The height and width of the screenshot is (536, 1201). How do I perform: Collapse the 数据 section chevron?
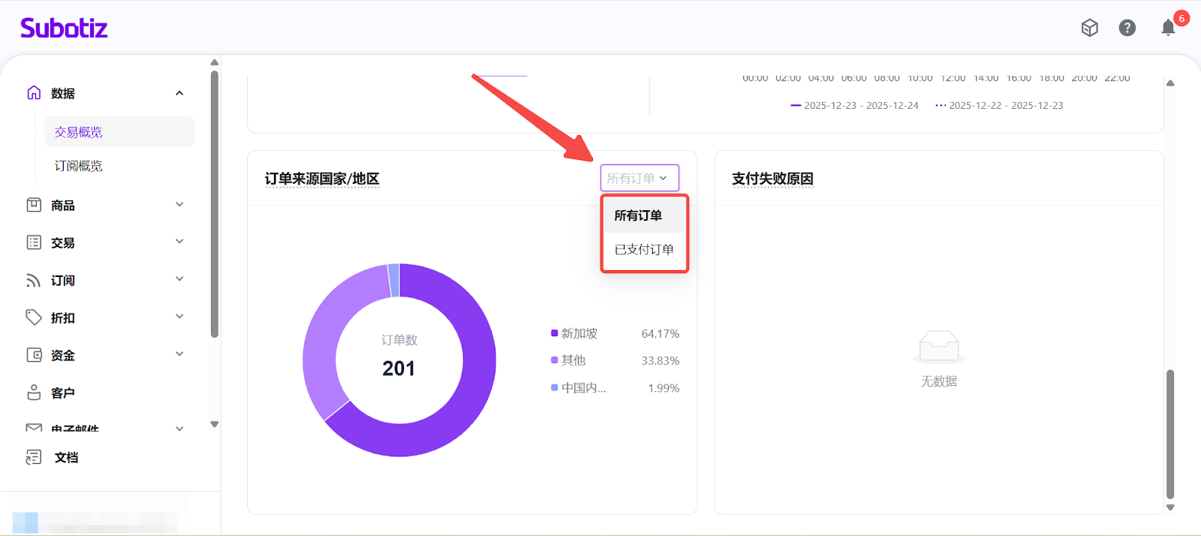(x=179, y=93)
